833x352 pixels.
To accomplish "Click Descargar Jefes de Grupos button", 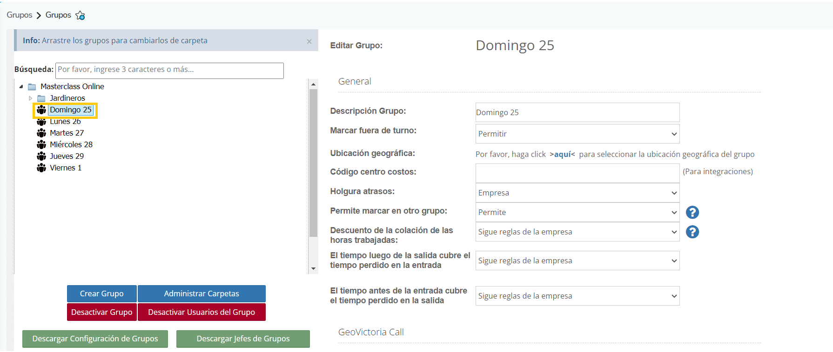I will pyautogui.click(x=243, y=339).
